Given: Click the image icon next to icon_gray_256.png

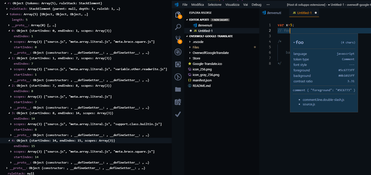Looking at the screenshot, I should (190, 75).
